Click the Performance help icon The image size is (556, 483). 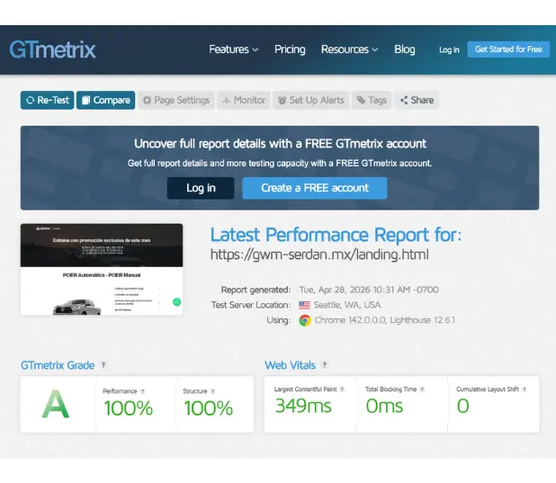142,391
